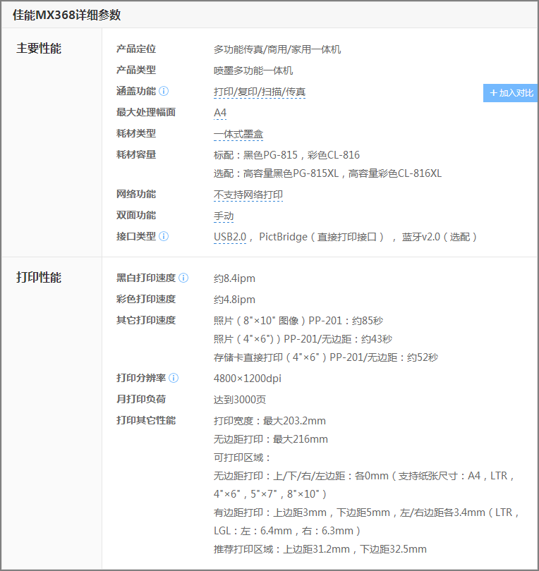
Task: Click the 月打印负荷 label
Action: [141, 399]
